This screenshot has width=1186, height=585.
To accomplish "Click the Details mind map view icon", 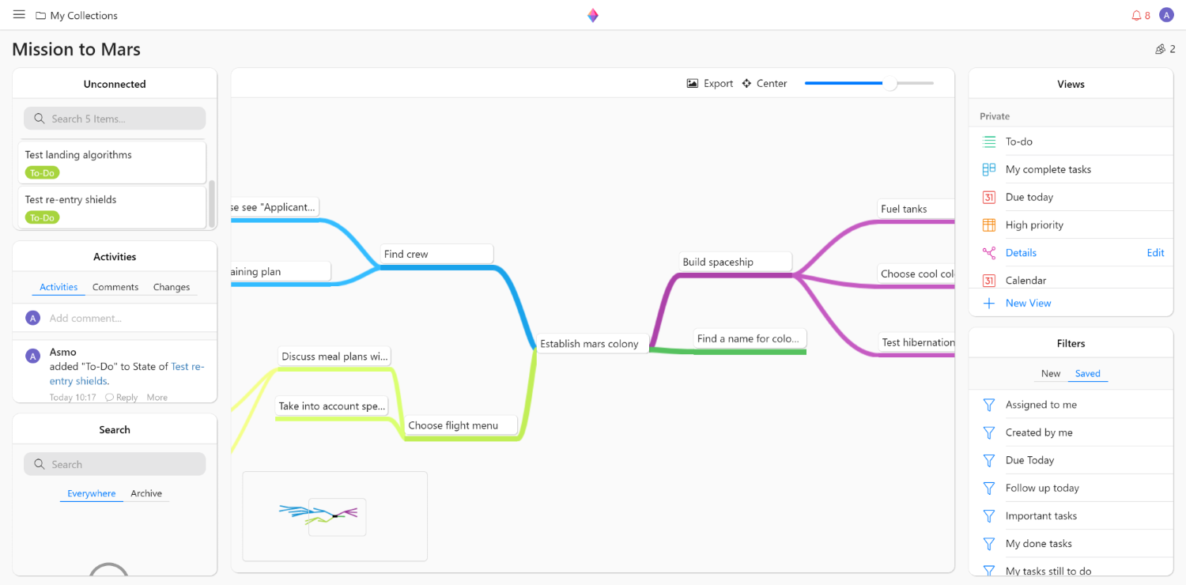I will coord(988,252).
